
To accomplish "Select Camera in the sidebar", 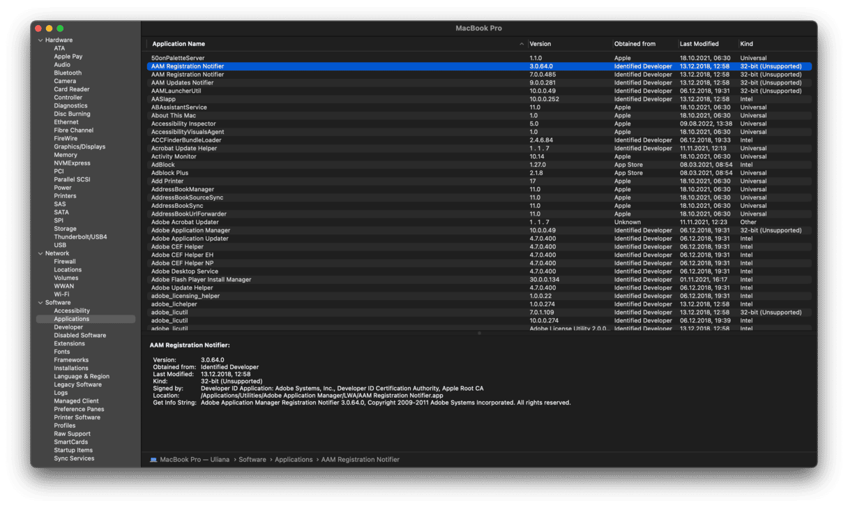I will click(x=65, y=81).
